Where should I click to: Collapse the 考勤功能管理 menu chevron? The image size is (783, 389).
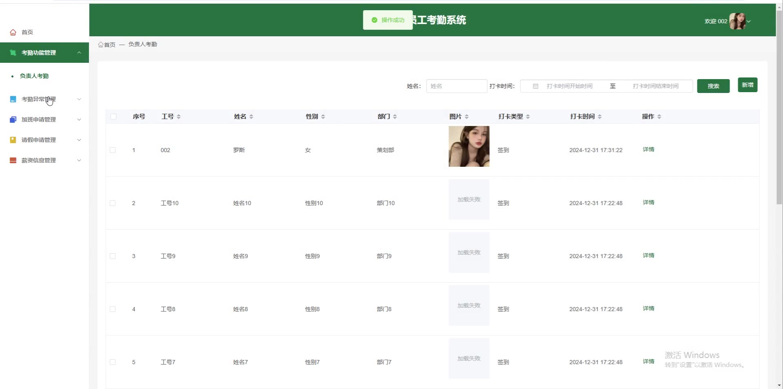79,53
